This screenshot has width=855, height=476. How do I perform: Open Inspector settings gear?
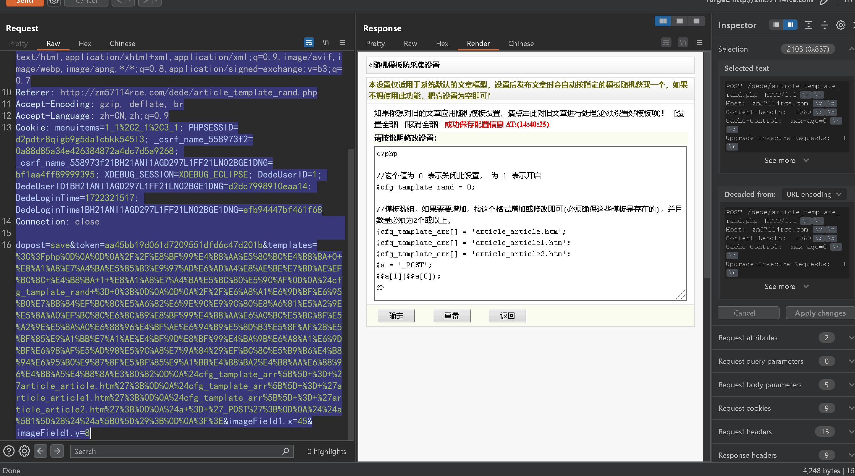(x=840, y=25)
